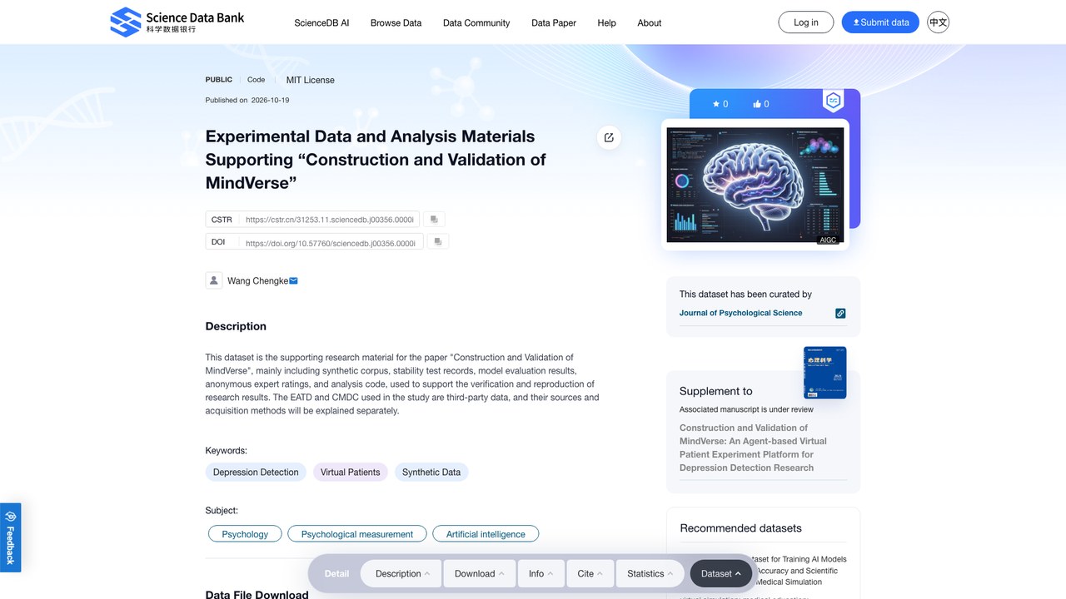
Task: Select the Virtual Patients keyword tag
Action: [x=351, y=473]
